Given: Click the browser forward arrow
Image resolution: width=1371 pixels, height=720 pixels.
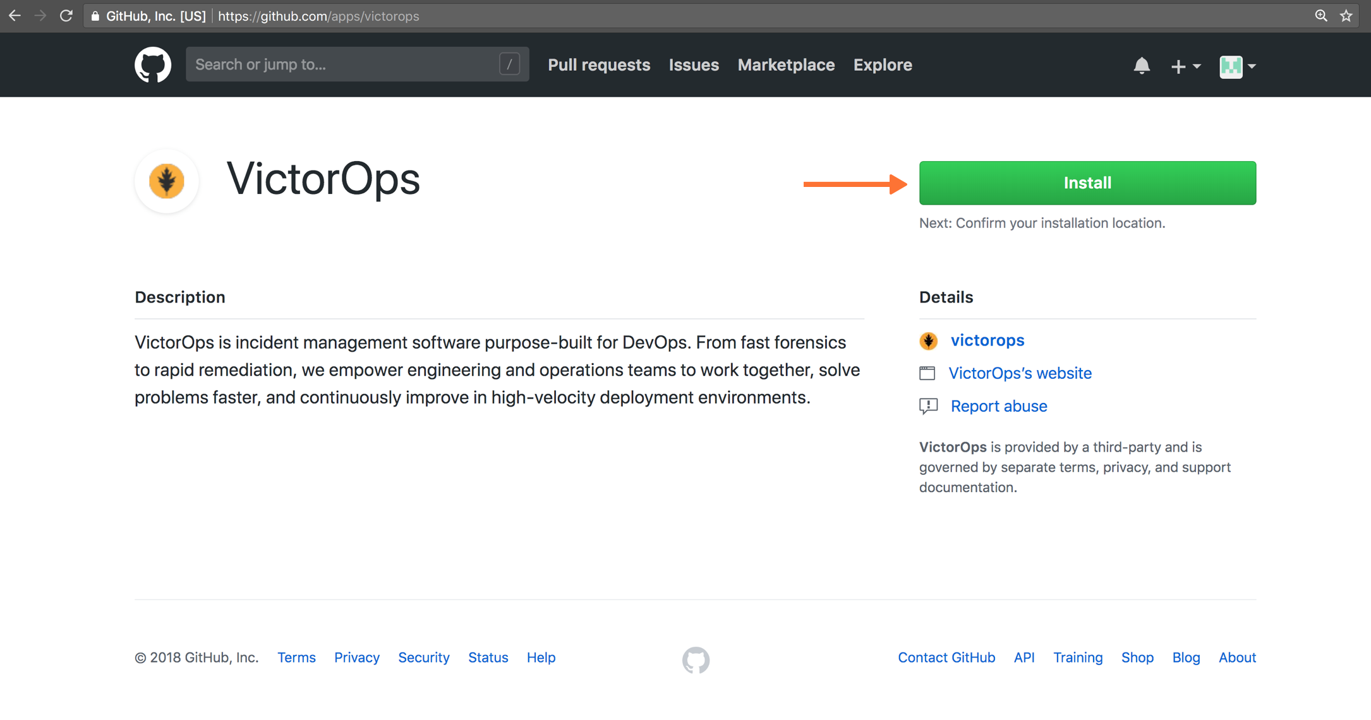Looking at the screenshot, I should (40, 16).
